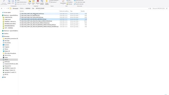The image size is (169, 95).
Task: Click the refresh icon beside address bar
Action: (150, 8)
